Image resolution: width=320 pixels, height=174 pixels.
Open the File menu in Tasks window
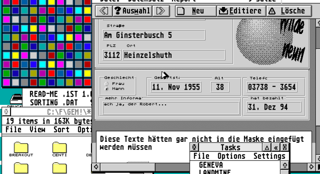coord(202,156)
